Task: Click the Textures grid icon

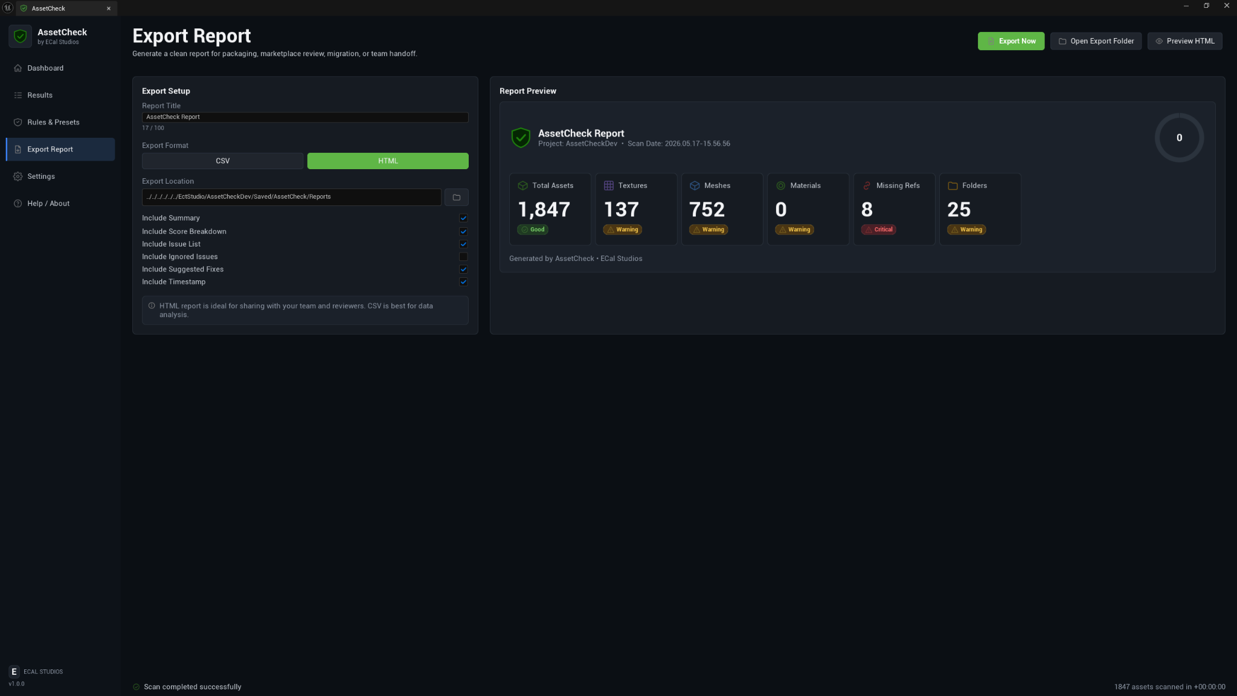Action: [x=609, y=185]
